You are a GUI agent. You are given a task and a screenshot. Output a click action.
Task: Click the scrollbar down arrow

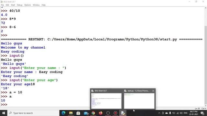206,106
